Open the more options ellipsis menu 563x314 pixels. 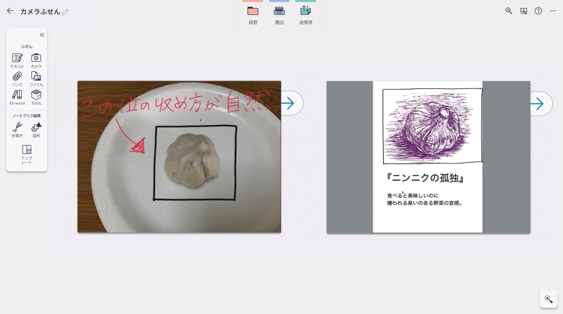pyautogui.click(x=553, y=11)
